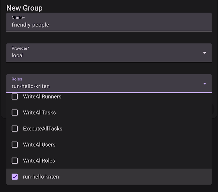Check the ExecuteAllTasks box

[x=15, y=129]
